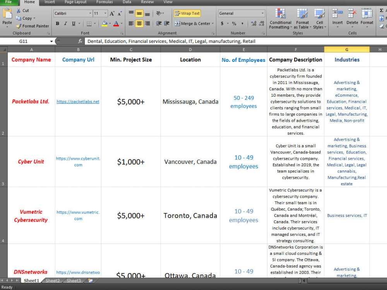
Task: Click the Merge & Center button
Action: click(194, 24)
